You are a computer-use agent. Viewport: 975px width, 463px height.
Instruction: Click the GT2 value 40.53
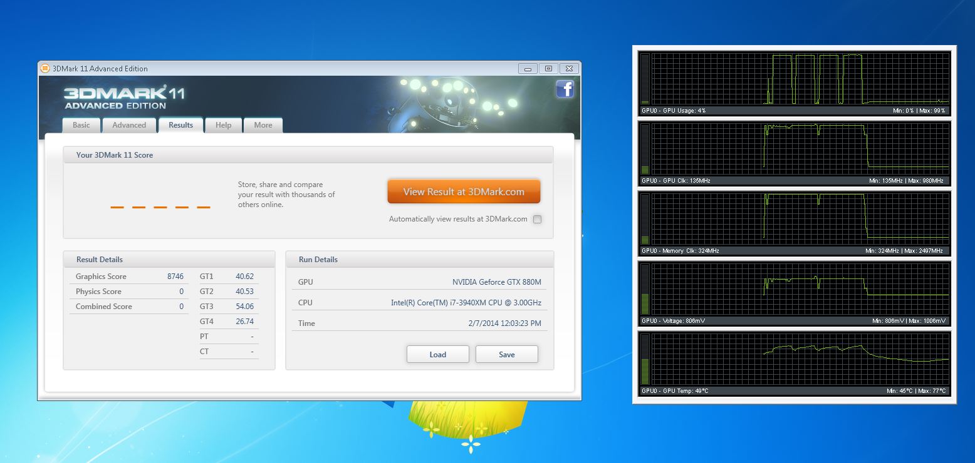click(x=244, y=292)
